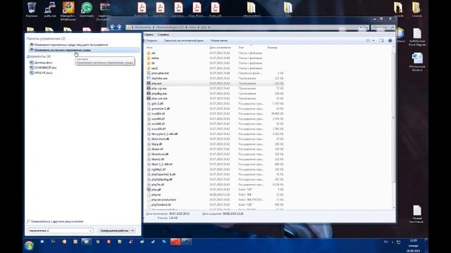Open the ОСНОВНОЙ.doc search result
Viewport: 451px width, 253px height.
click(x=45, y=67)
